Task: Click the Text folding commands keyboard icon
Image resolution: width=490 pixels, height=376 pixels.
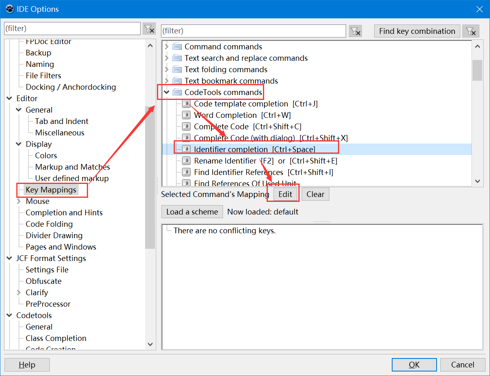Action: point(177,70)
